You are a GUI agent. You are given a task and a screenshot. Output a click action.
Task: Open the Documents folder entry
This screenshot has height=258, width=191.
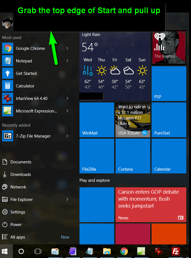[x=21, y=162]
